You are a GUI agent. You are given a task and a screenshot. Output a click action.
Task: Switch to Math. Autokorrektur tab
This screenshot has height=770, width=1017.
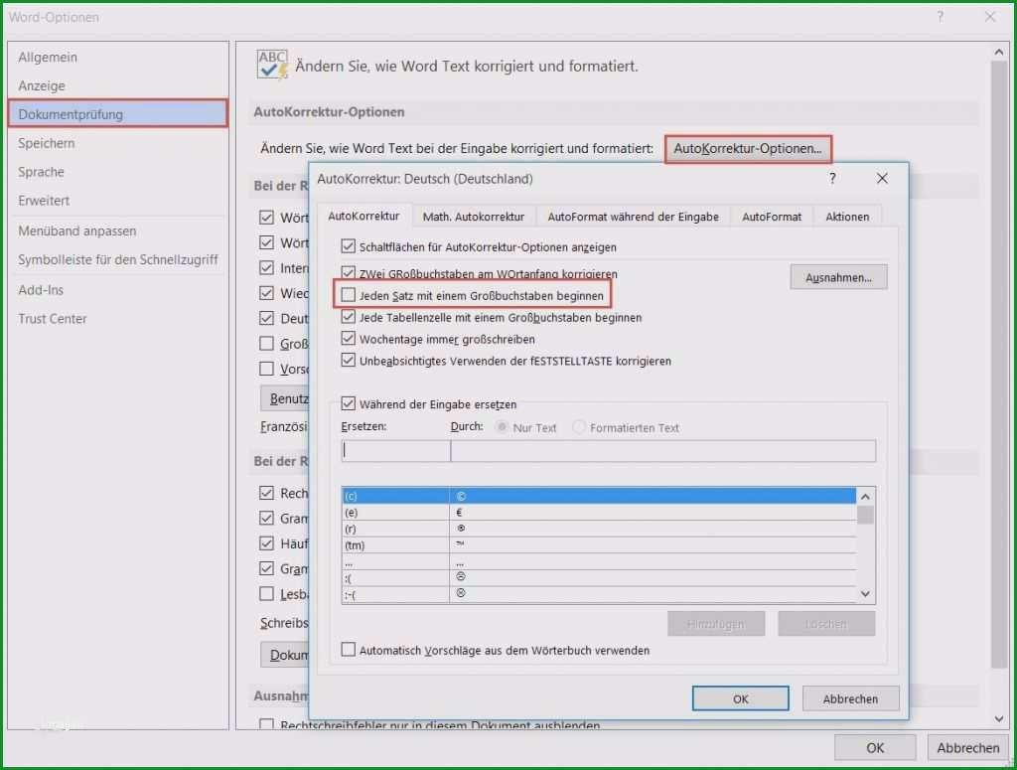click(x=474, y=217)
